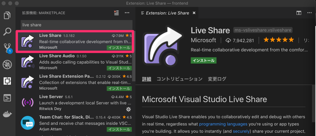Viewport: 316px width, 136px height.
Task: Open the Docker view icon
Action: 7,114
